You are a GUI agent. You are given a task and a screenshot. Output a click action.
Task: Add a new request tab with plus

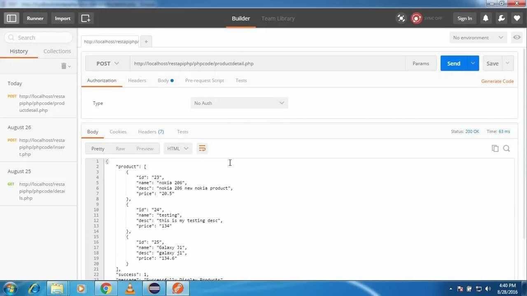tap(146, 42)
